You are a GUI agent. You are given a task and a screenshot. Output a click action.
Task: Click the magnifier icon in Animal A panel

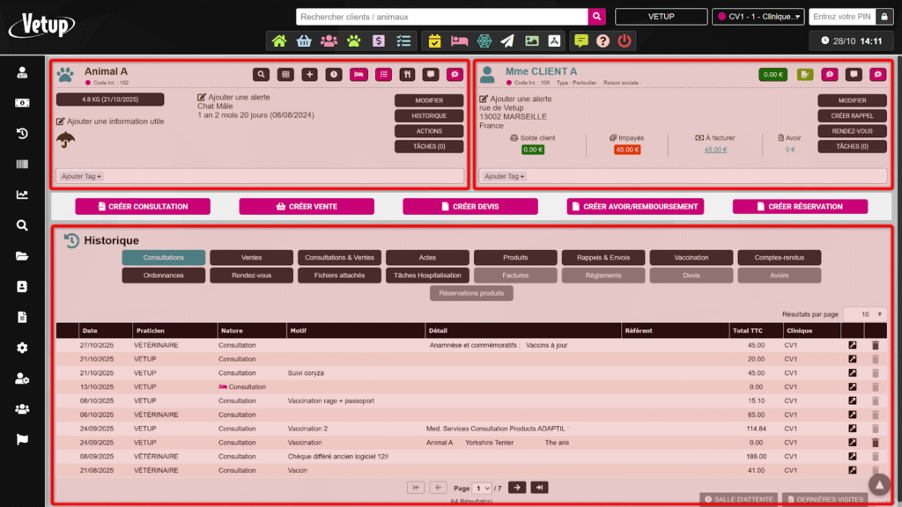(262, 75)
